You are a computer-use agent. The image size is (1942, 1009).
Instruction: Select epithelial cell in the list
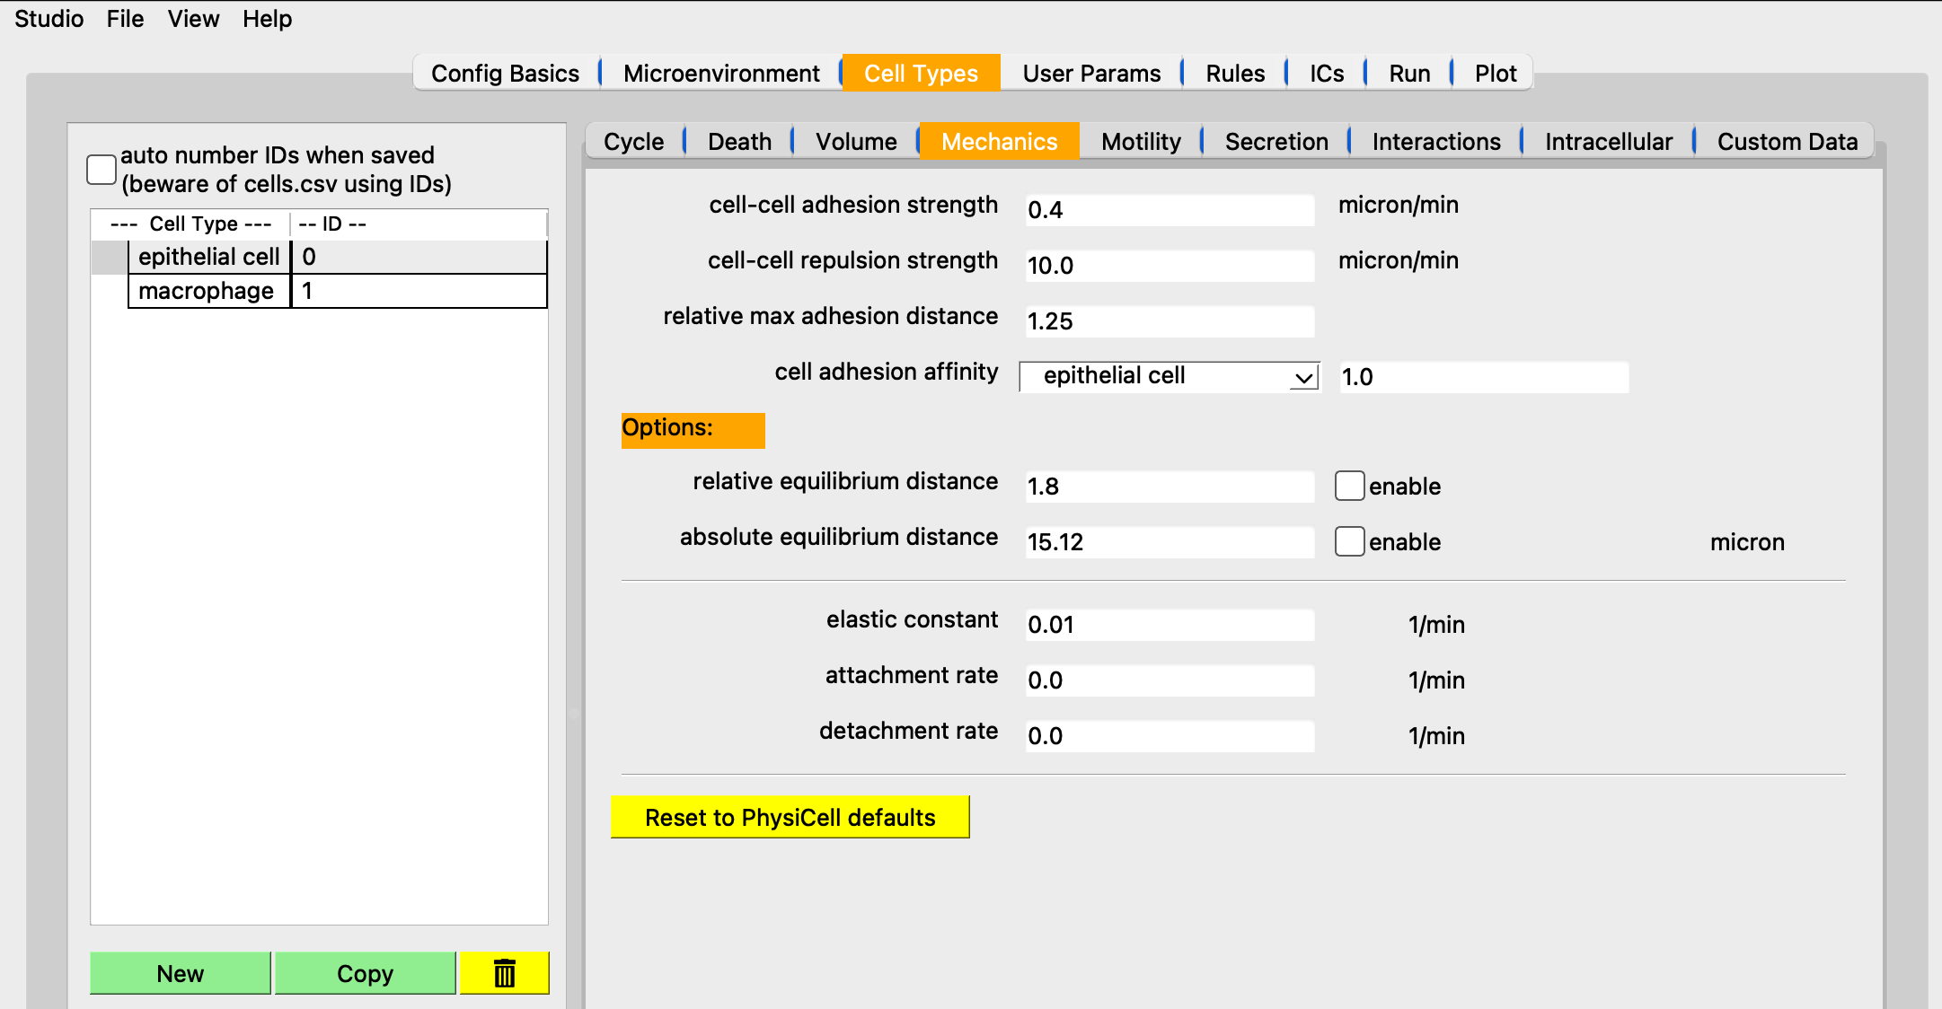click(209, 257)
